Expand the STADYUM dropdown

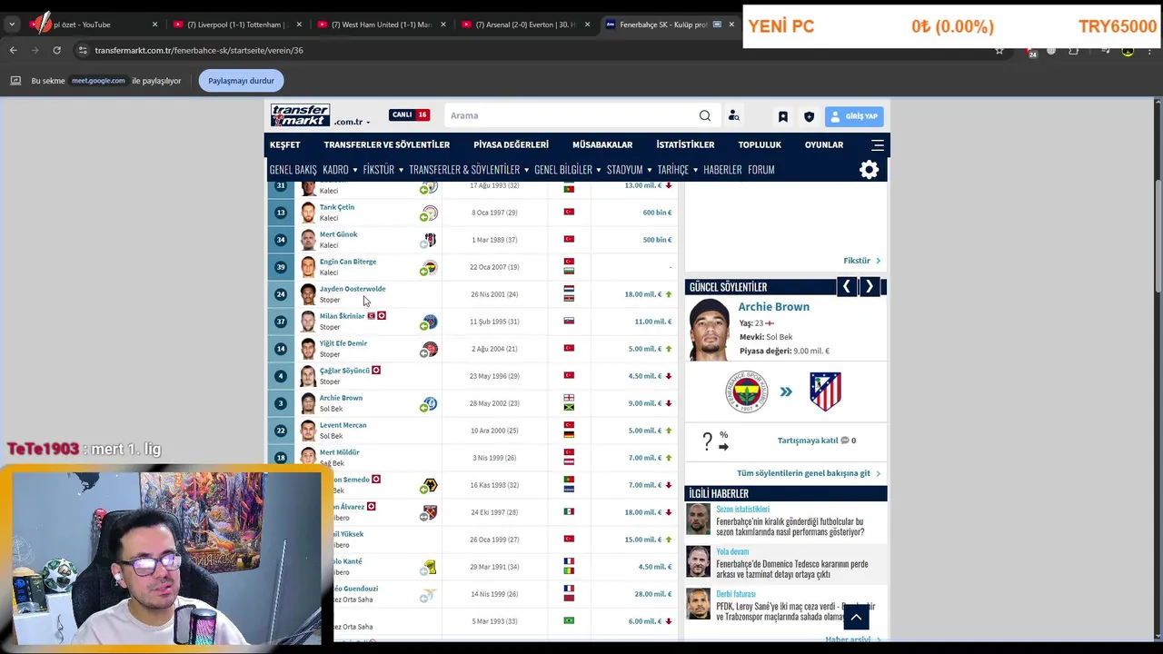coord(629,170)
